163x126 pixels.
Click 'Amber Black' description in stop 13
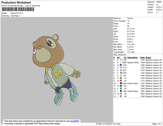(133, 91)
